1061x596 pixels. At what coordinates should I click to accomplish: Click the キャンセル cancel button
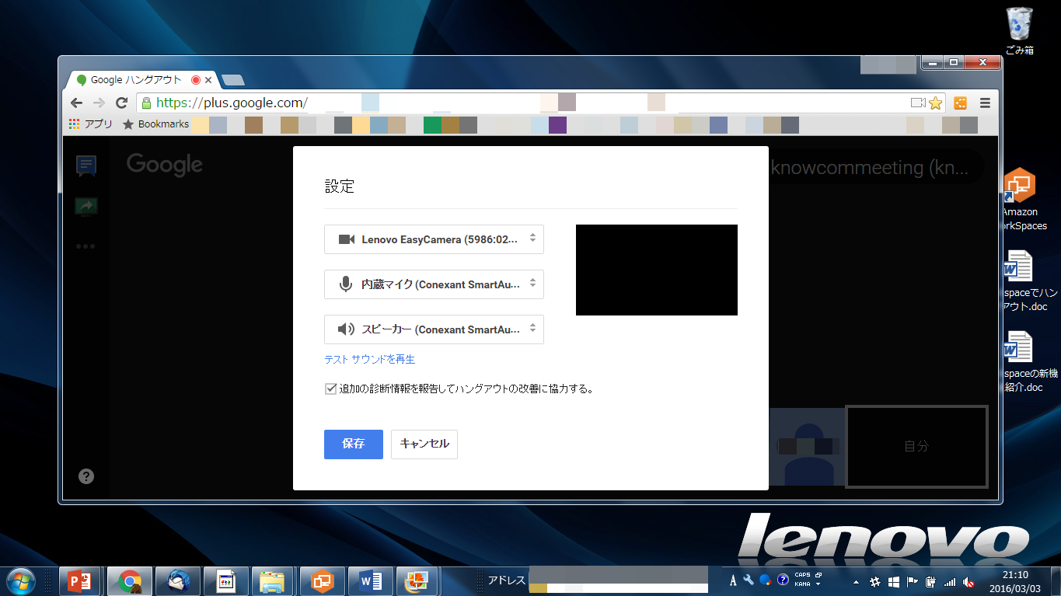424,444
